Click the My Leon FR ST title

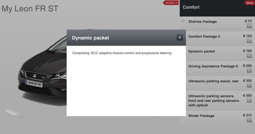(x=30, y=9)
